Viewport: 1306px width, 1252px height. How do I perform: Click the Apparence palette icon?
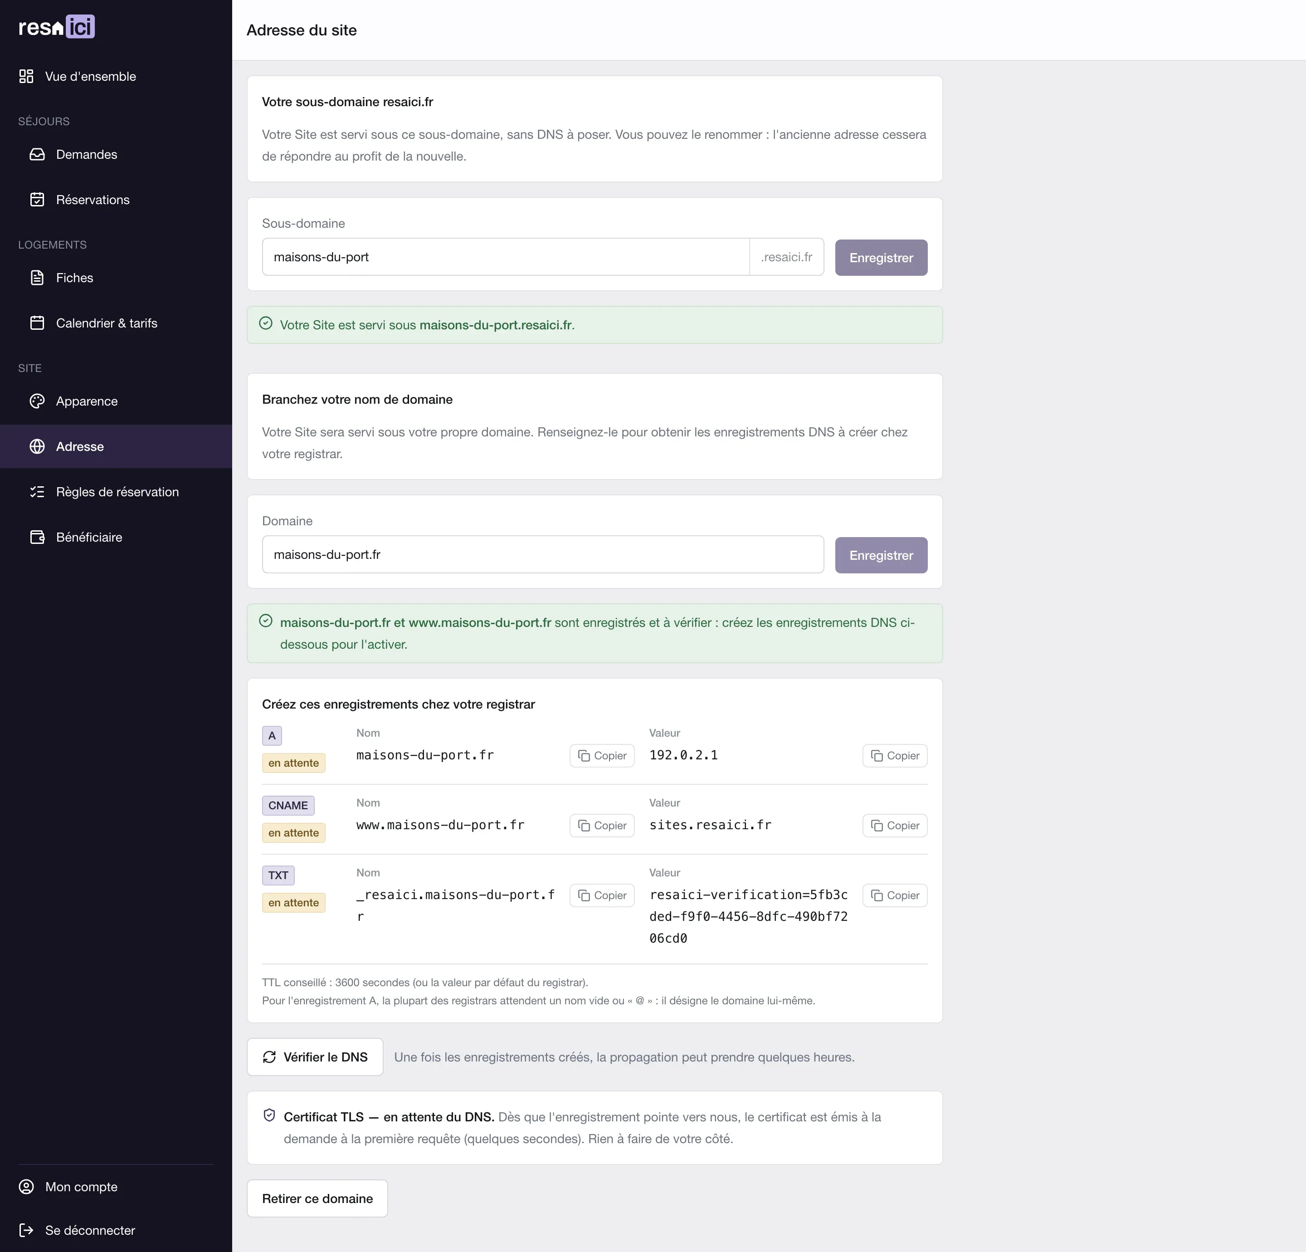(37, 401)
